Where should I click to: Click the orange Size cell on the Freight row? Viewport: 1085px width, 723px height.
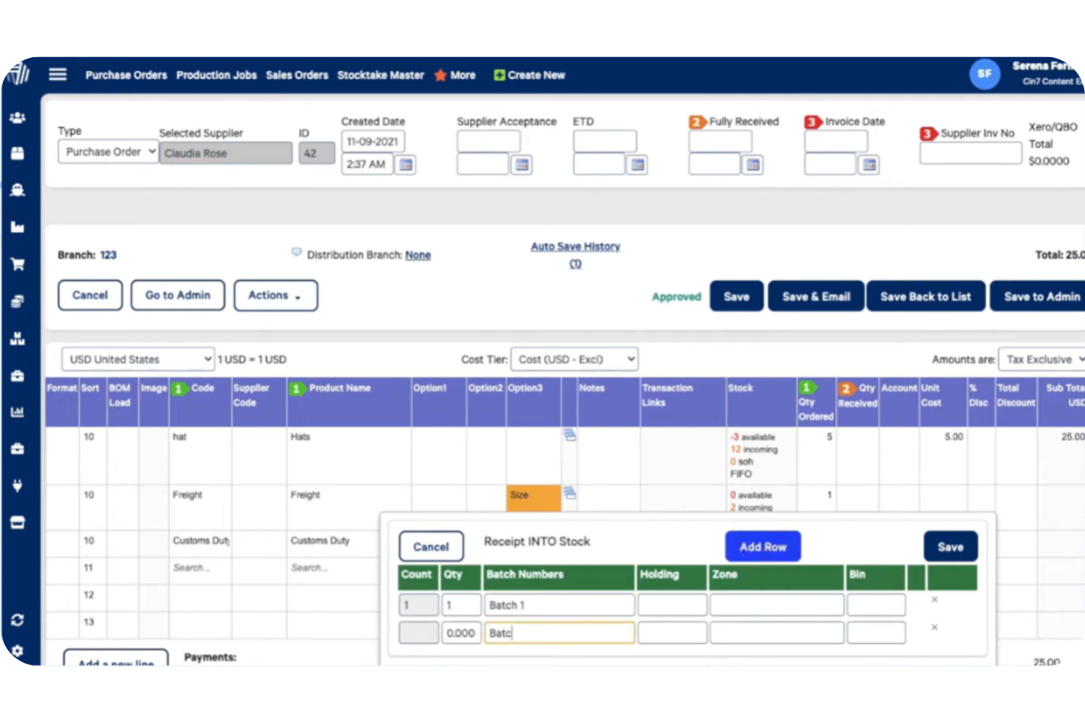(x=533, y=498)
